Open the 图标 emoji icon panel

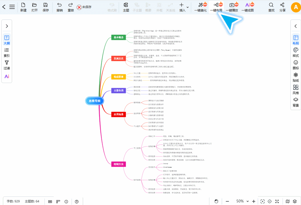(x=296, y=65)
